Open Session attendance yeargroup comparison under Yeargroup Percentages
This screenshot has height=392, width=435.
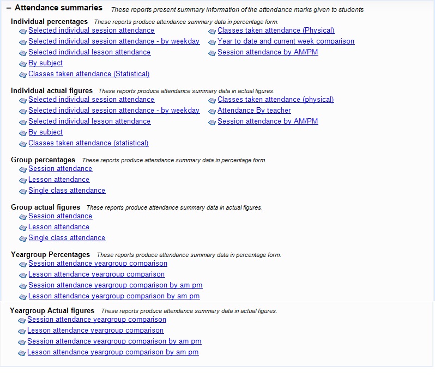[98, 263]
